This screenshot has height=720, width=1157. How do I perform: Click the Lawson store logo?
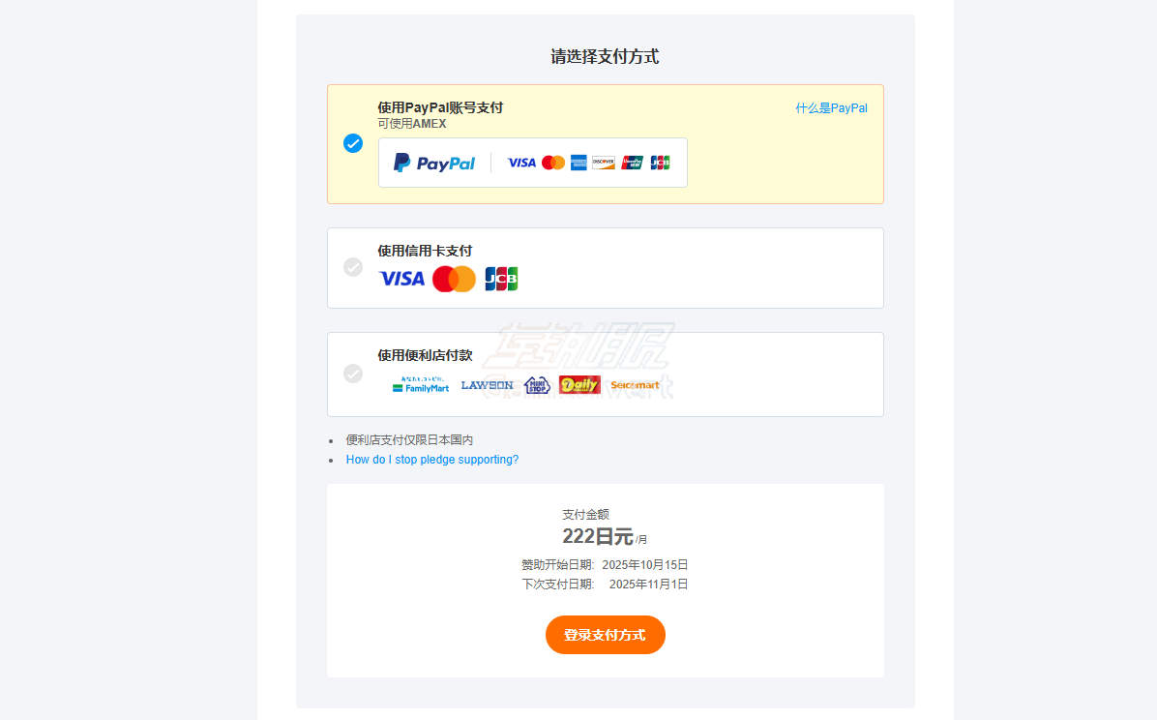487,385
